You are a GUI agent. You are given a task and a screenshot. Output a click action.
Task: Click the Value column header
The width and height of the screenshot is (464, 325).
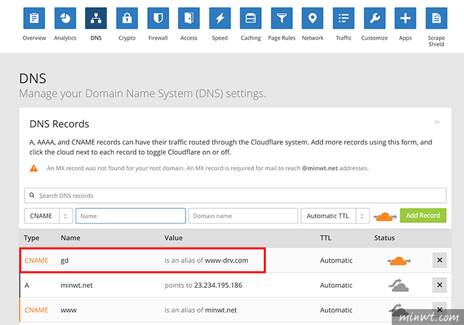[x=174, y=238]
